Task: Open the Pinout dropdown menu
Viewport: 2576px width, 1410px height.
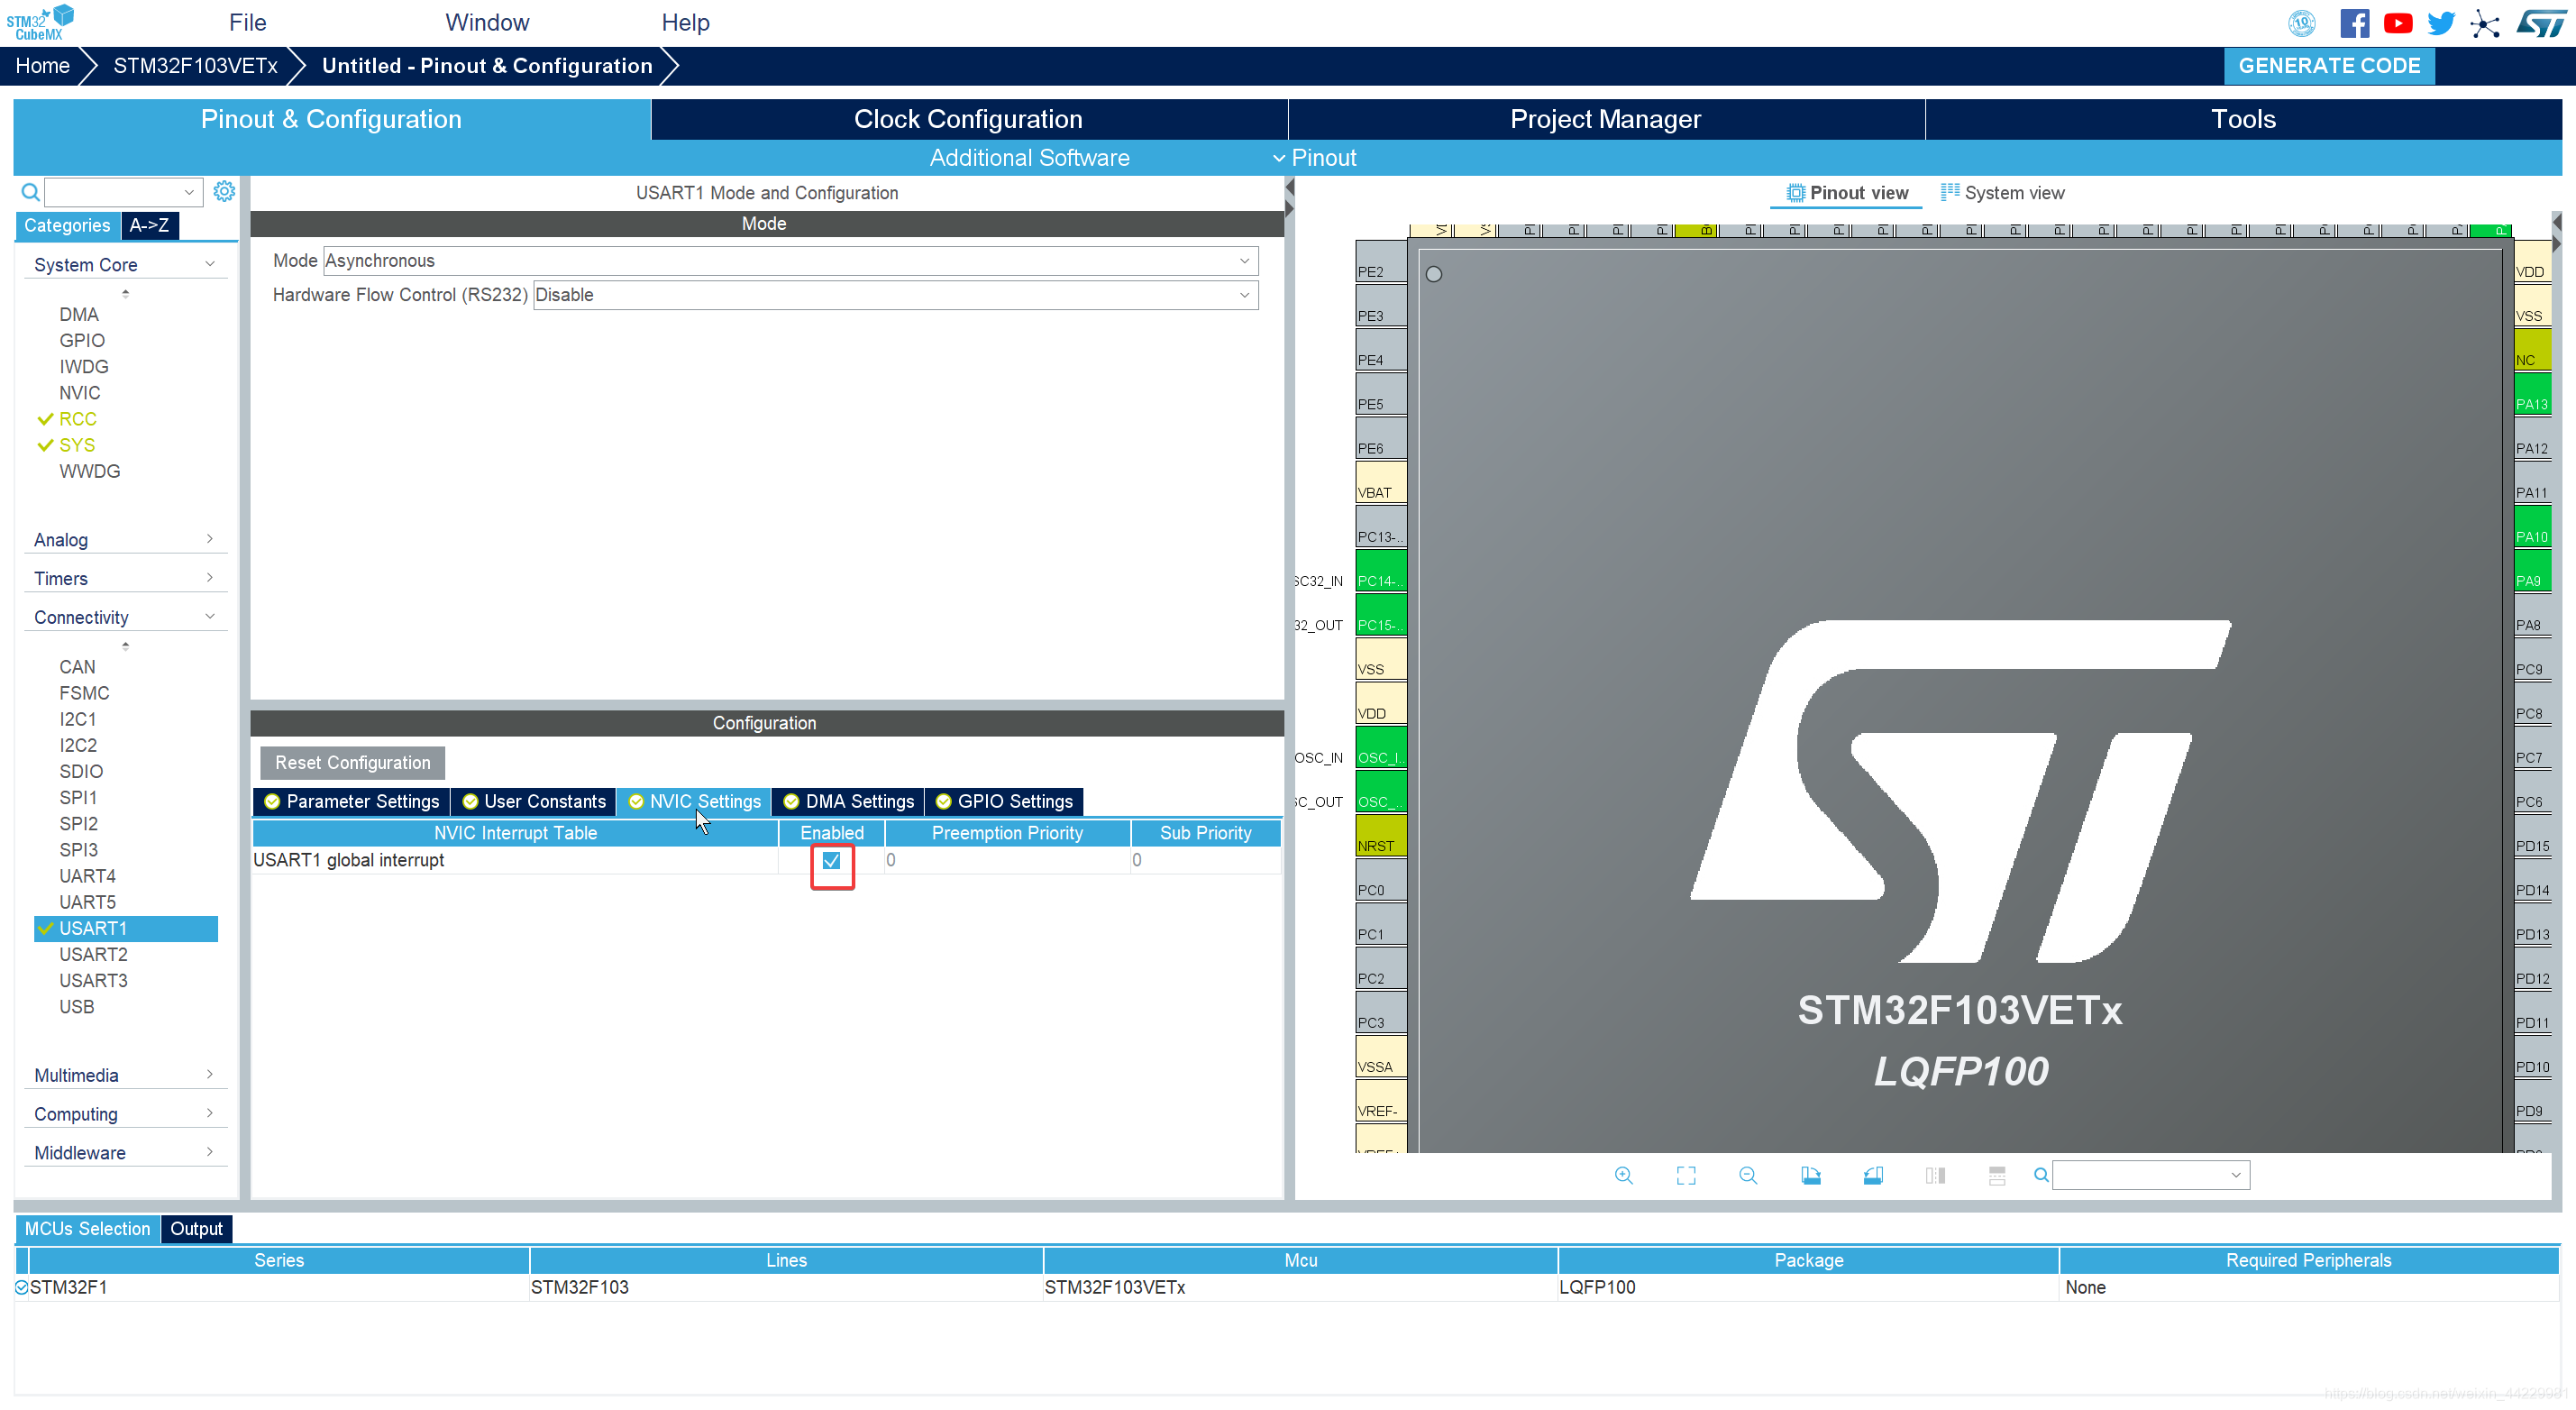Action: point(1315,158)
